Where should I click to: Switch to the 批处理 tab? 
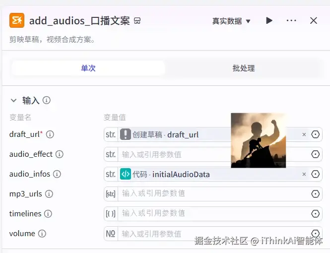click(244, 68)
